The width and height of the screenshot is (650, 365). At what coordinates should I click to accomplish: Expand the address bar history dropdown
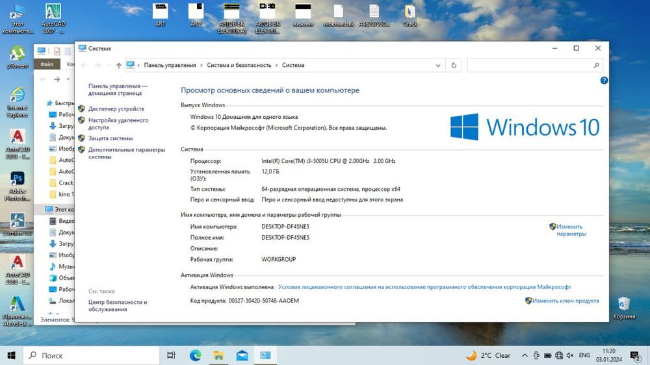click(x=437, y=65)
